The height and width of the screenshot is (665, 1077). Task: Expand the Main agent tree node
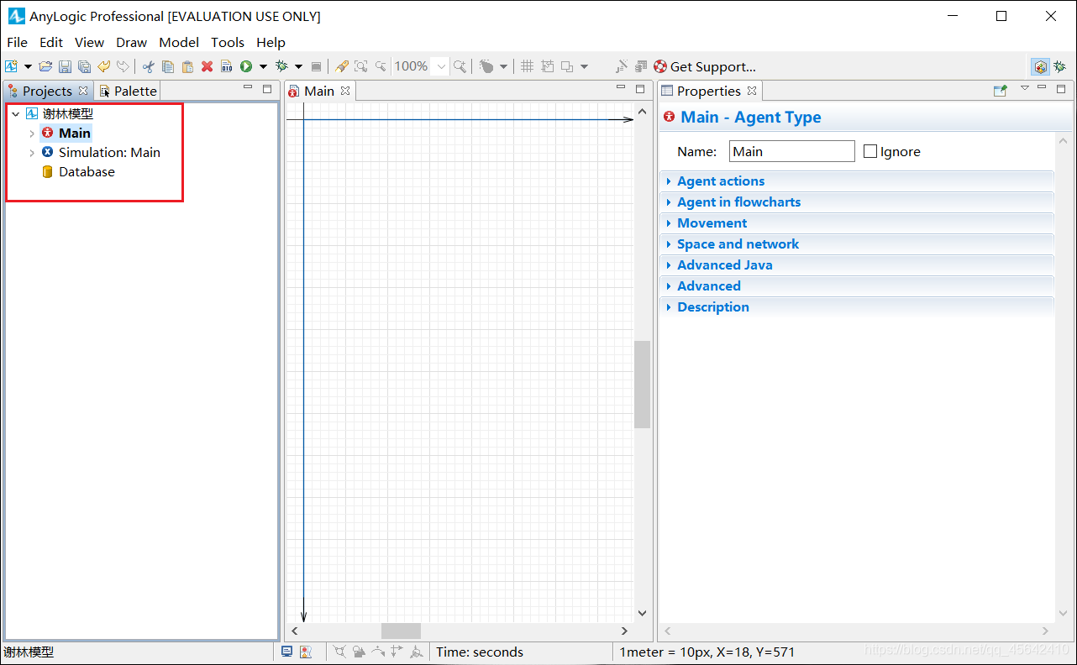[x=32, y=134]
